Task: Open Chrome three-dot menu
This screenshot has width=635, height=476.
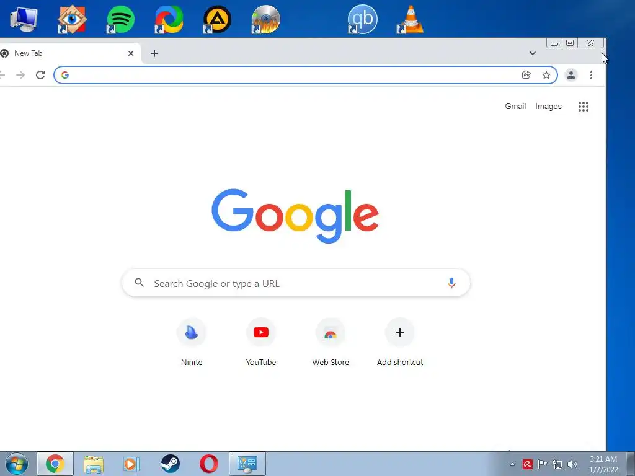Action: point(591,75)
